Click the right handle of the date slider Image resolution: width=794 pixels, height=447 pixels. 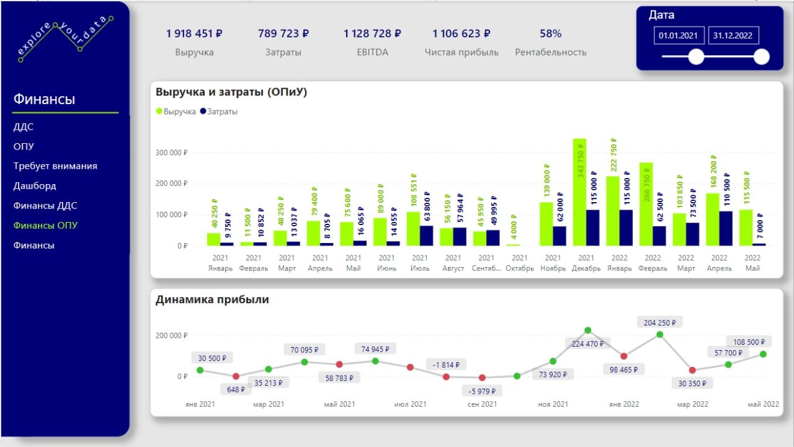coord(761,56)
